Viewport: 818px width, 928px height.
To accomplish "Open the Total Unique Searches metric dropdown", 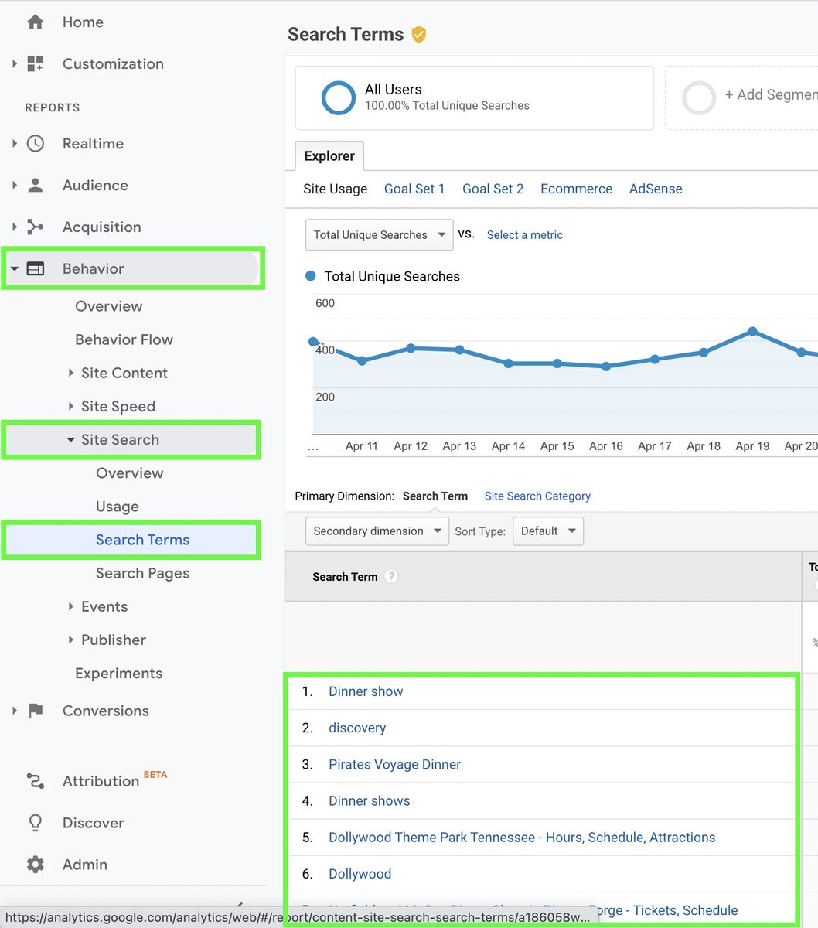I will pyautogui.click(x=379, y=234).
